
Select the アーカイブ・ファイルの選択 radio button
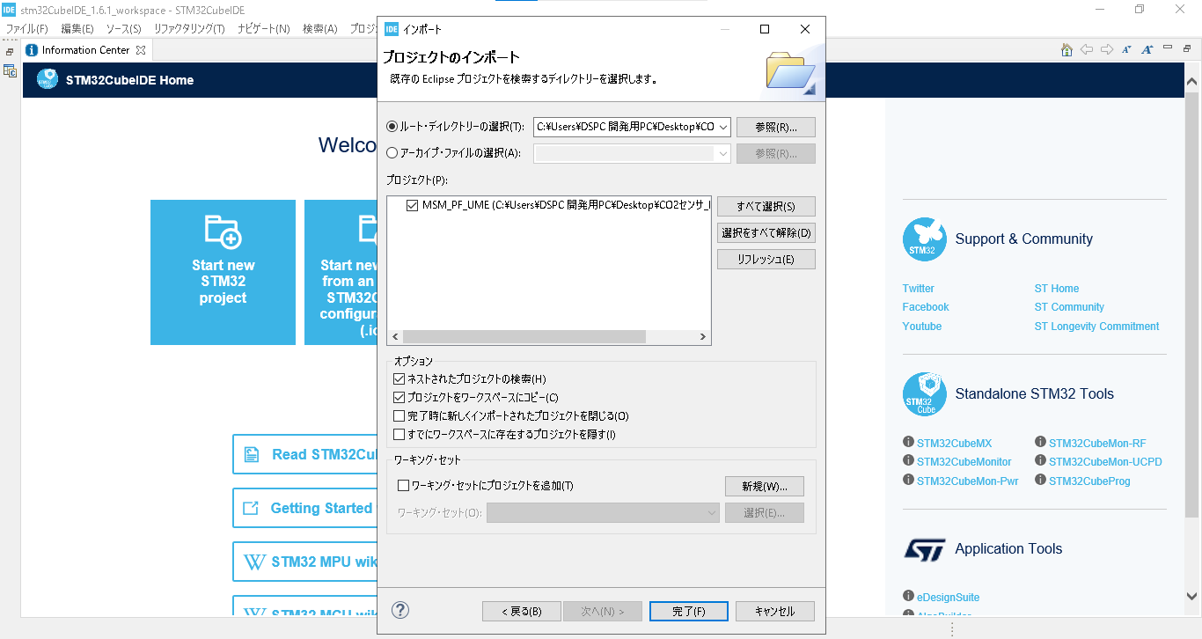[x=392, y=153]
